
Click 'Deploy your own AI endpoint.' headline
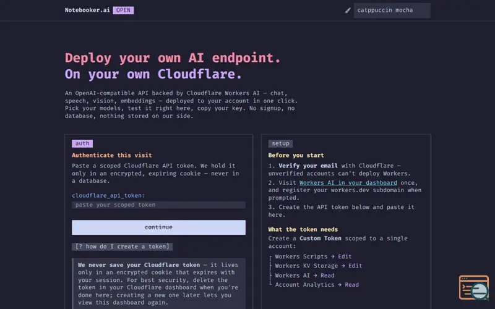click(x=173, y=58)
